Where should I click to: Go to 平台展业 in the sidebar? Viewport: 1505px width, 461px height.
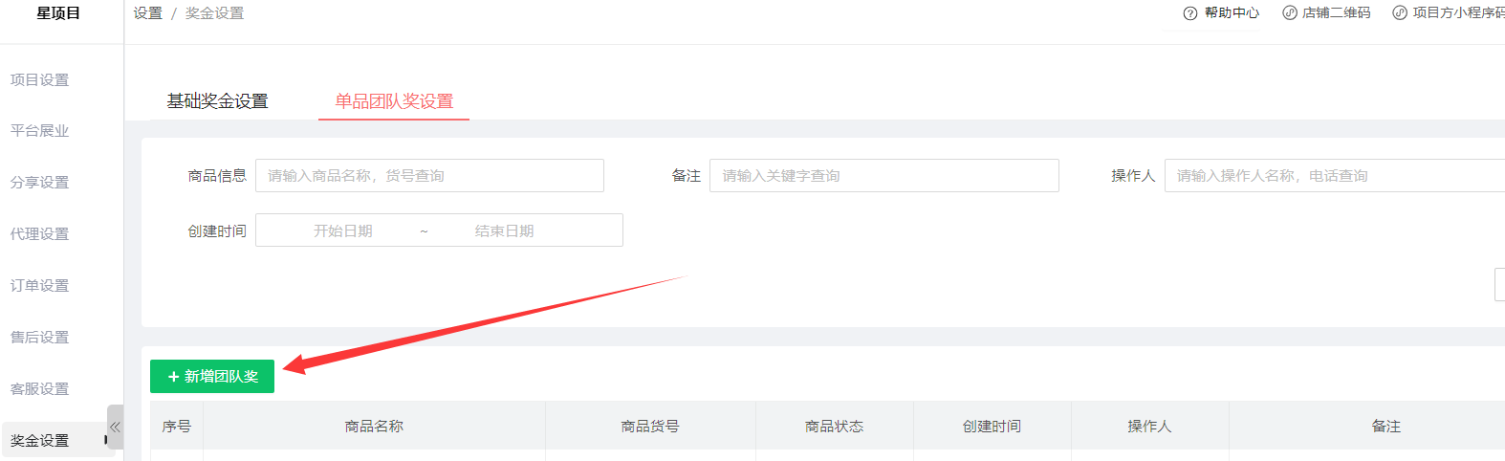[x=40, y=131]
